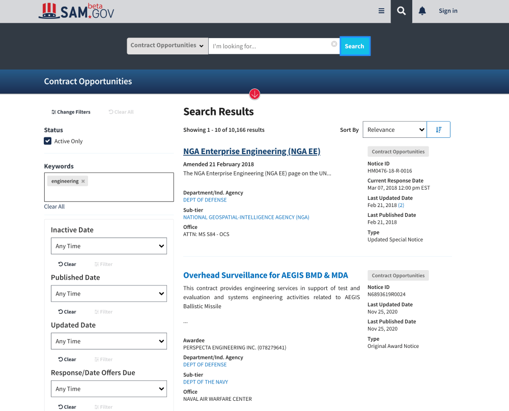509x411 pixels.
Task: Click 'Showing 1 - 10 of 10,166 results' text
Action: pyautogui.click(x=223, y=130)
